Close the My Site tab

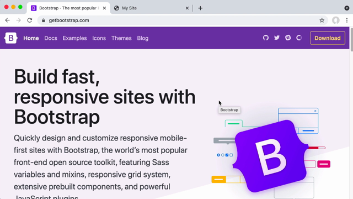click(187, 8)
